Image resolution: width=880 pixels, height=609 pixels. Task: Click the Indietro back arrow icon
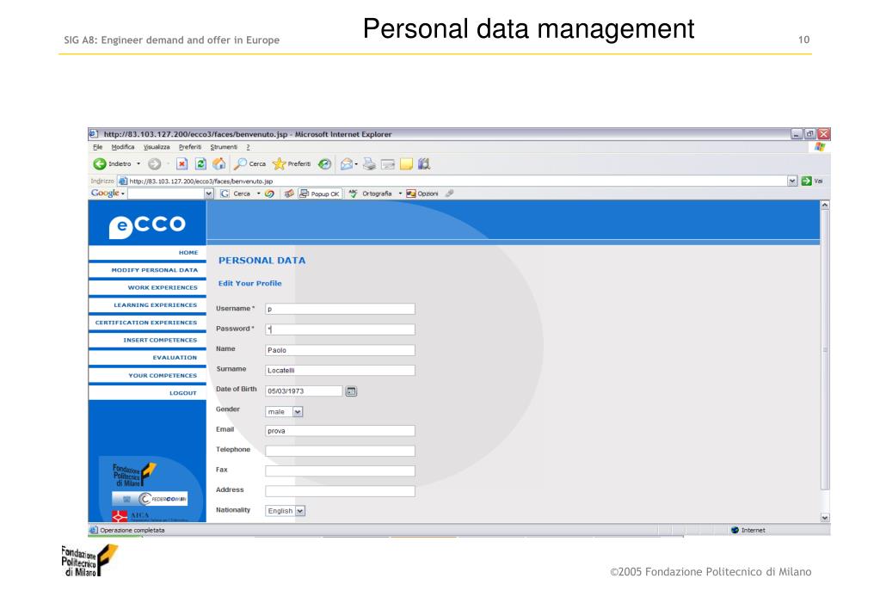(99, 164)
